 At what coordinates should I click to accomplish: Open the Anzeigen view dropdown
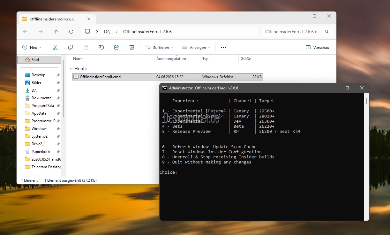(x=196, y=47)
